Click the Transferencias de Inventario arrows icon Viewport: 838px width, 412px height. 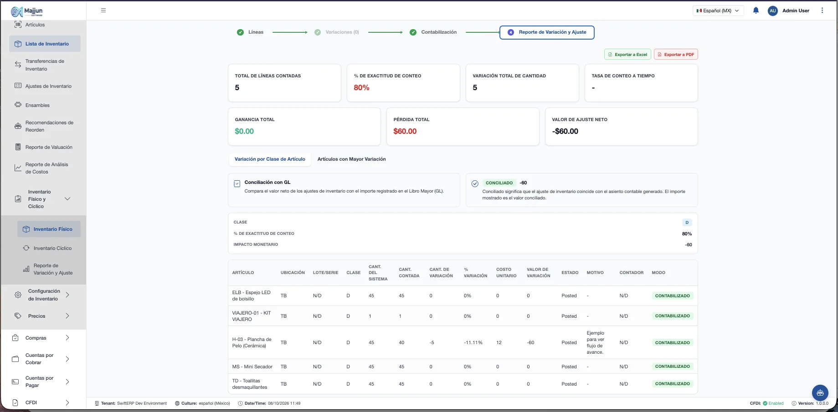click(18, 65)
